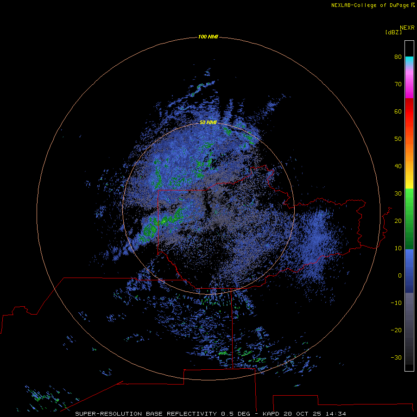Screen dimensions: 417x417
Task: Click the 14:34 timestamp in caption
Action: point(336,414)
